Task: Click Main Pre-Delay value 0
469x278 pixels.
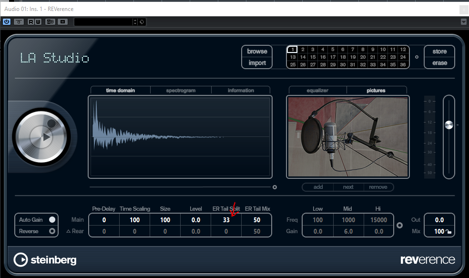Action: (104, 220)
